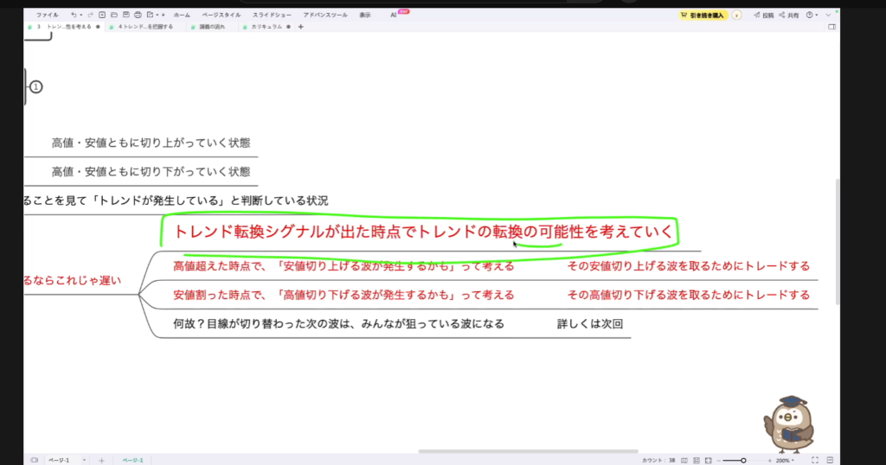The width and height of the screenshot is (886, 465).
Task: Add a new document tab with plus
Action: tap(300, 27)
